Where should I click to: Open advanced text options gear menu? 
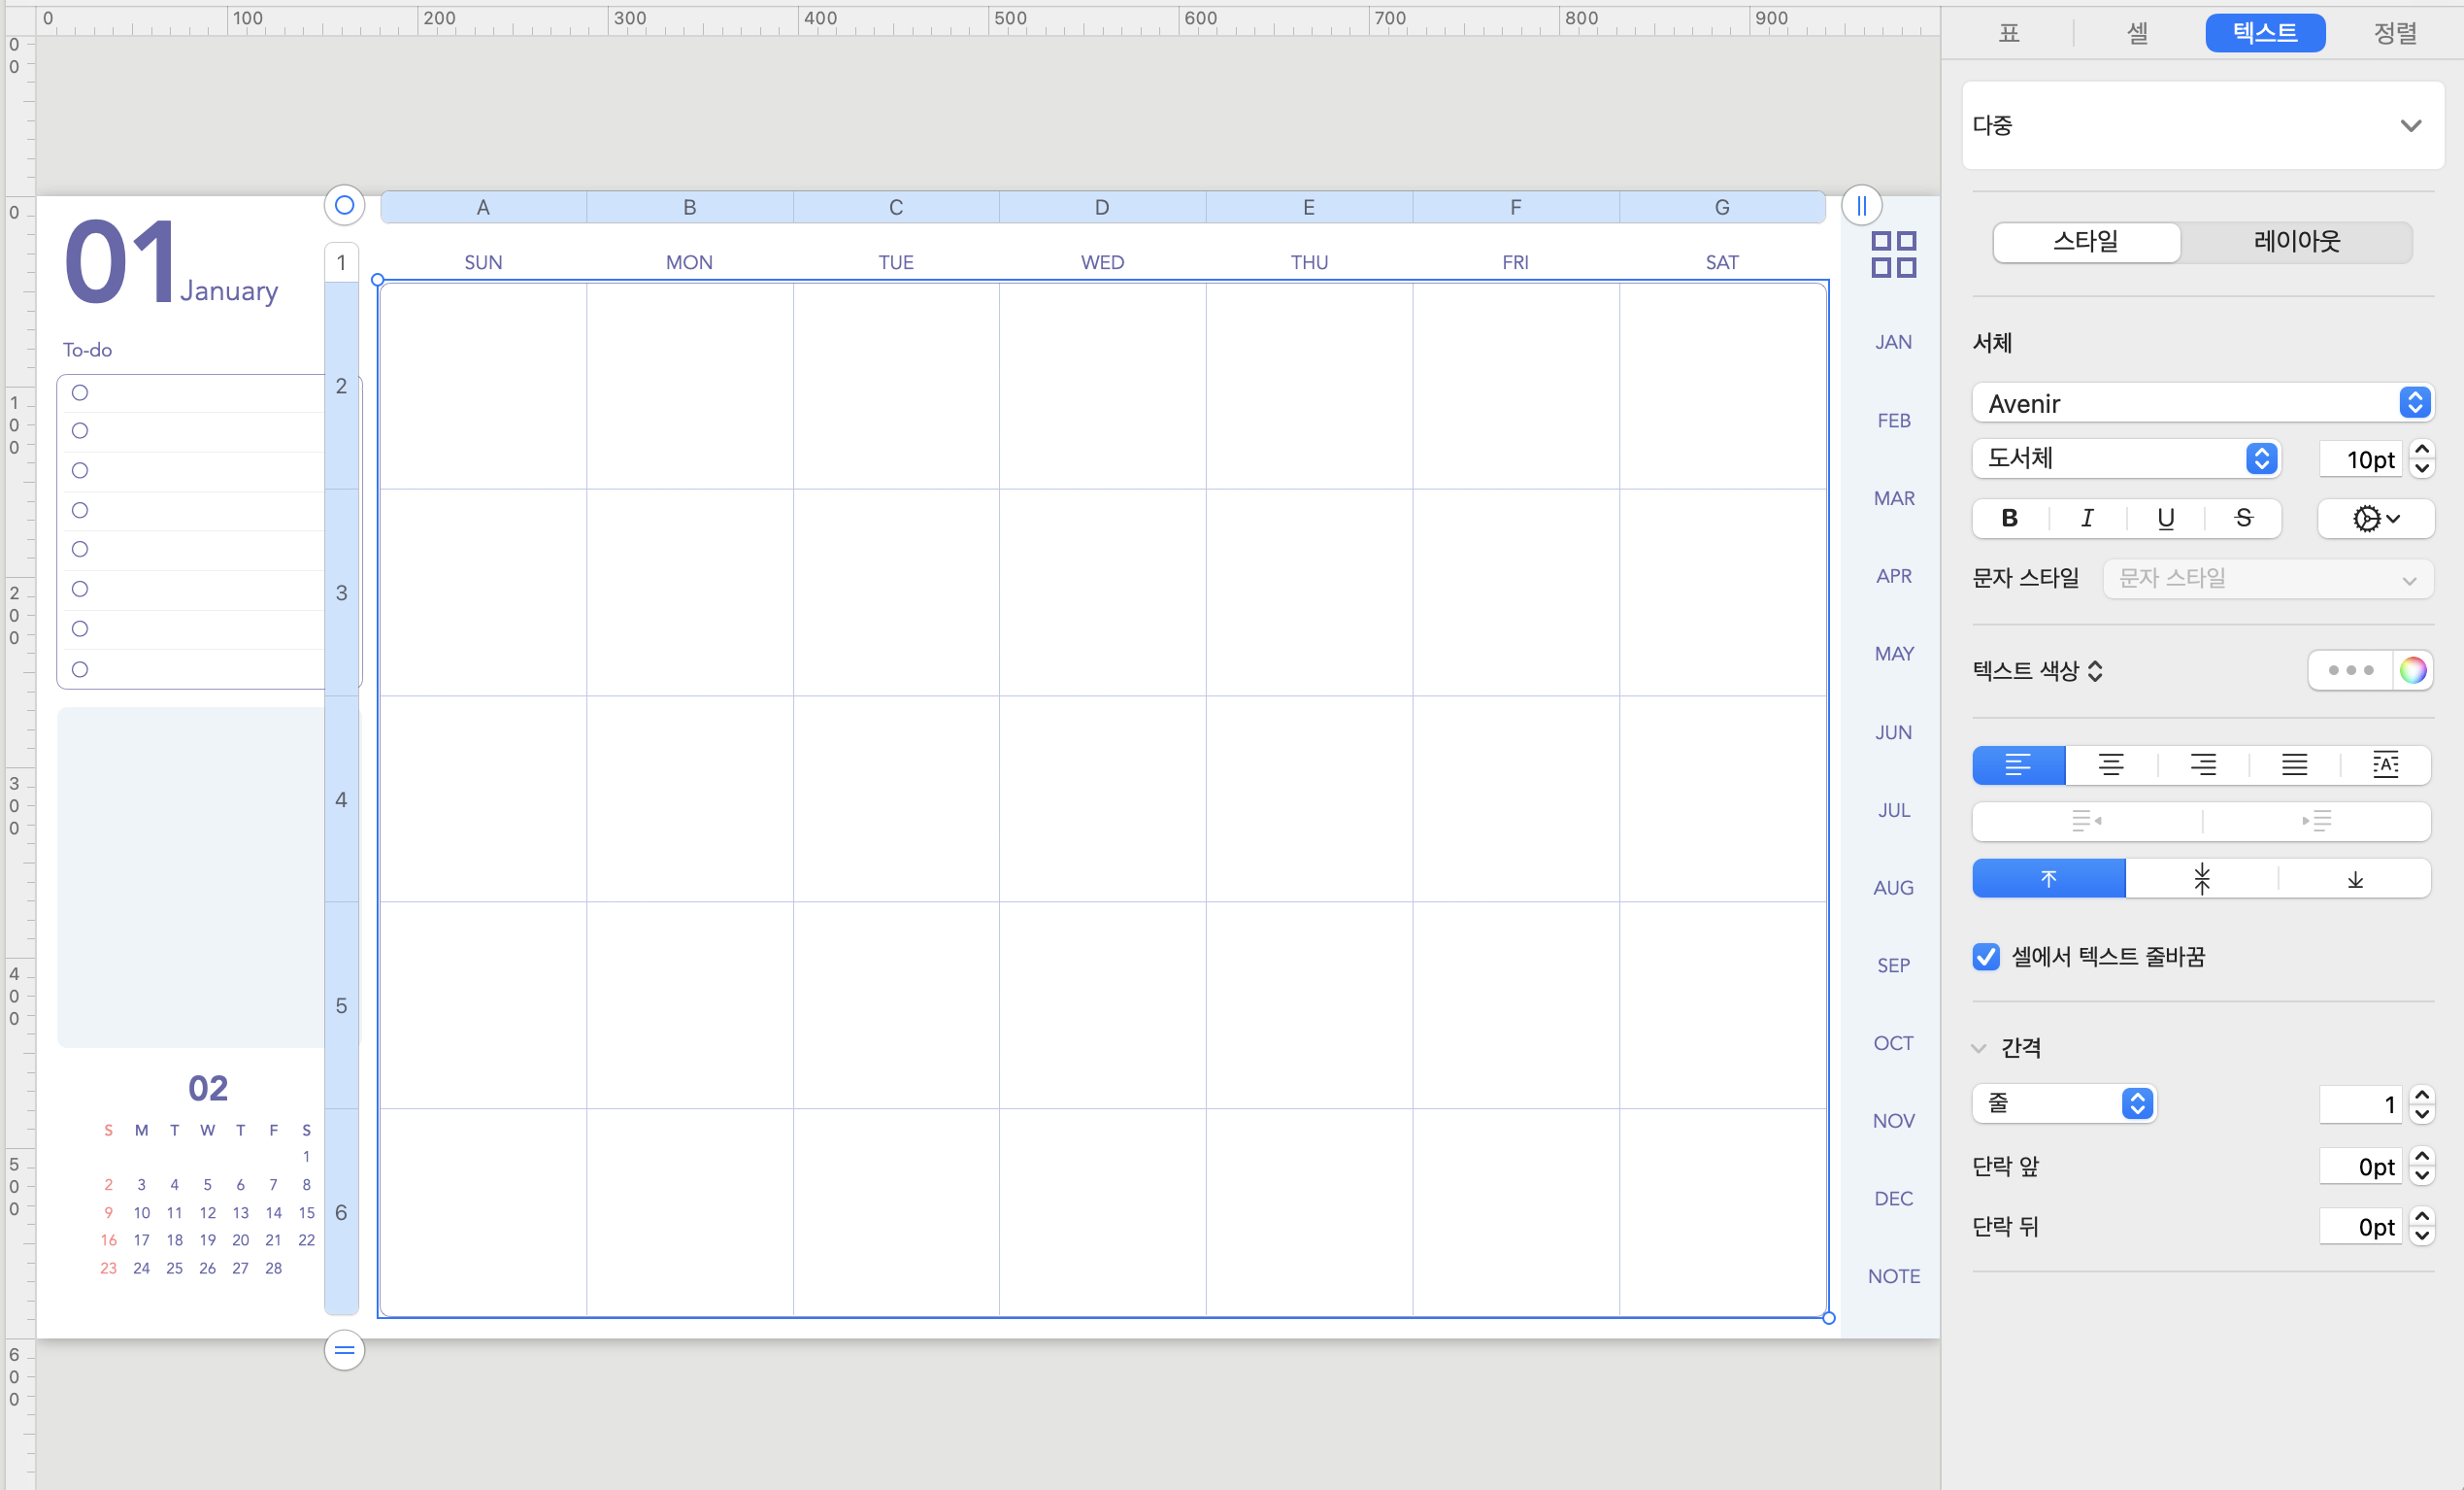click(2375, 519)
